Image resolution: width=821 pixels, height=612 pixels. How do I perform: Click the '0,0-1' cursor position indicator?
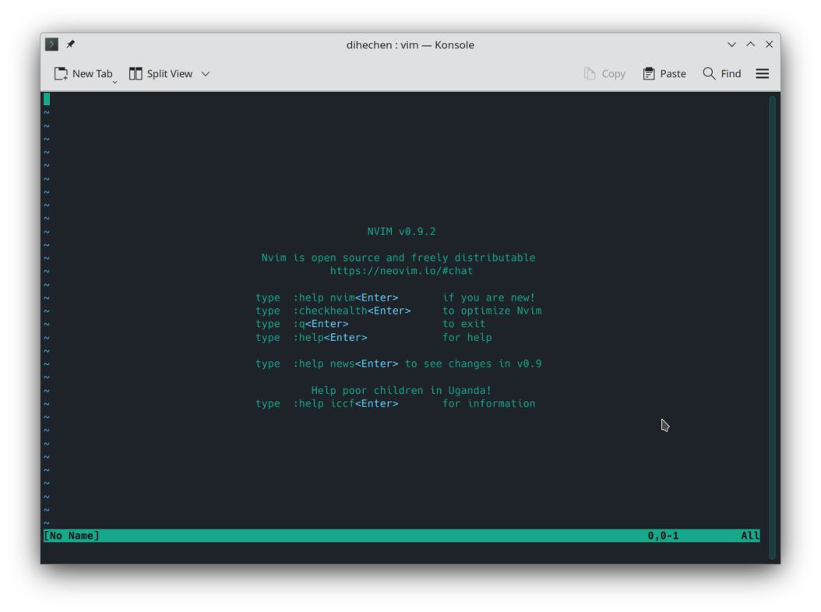pos(663,536)
